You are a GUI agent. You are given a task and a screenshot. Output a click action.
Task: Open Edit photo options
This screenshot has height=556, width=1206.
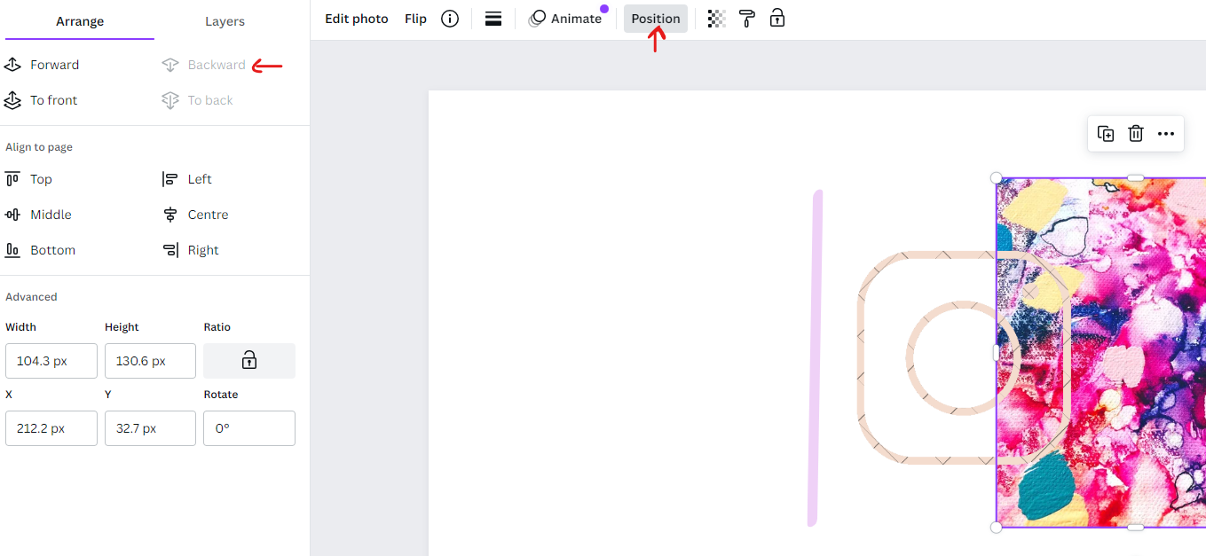click(x=357, y=19)
